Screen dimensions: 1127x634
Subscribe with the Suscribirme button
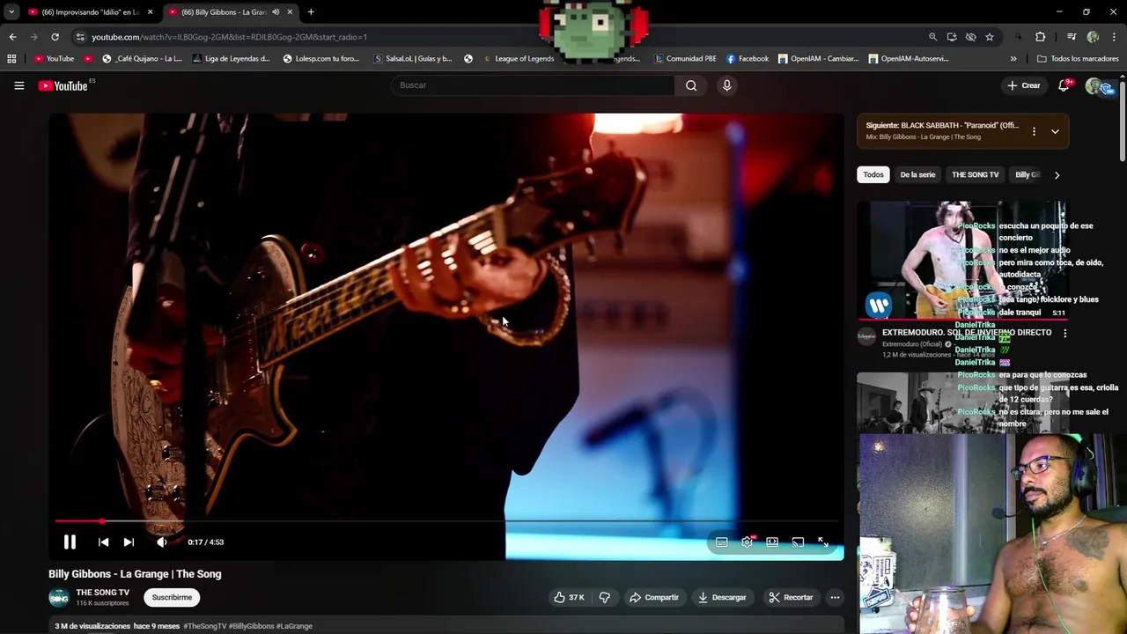pyautogui.click(x=172, y=597)
